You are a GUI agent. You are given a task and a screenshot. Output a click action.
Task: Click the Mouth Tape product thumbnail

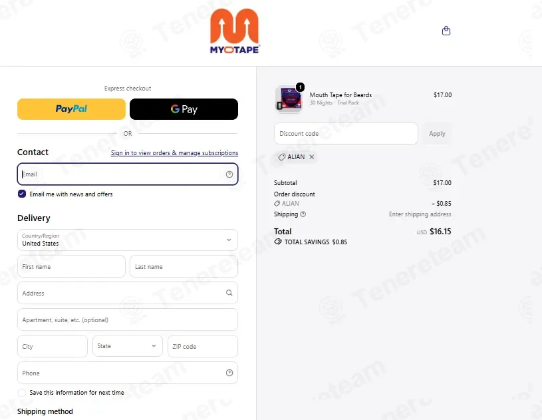(289, 99)
